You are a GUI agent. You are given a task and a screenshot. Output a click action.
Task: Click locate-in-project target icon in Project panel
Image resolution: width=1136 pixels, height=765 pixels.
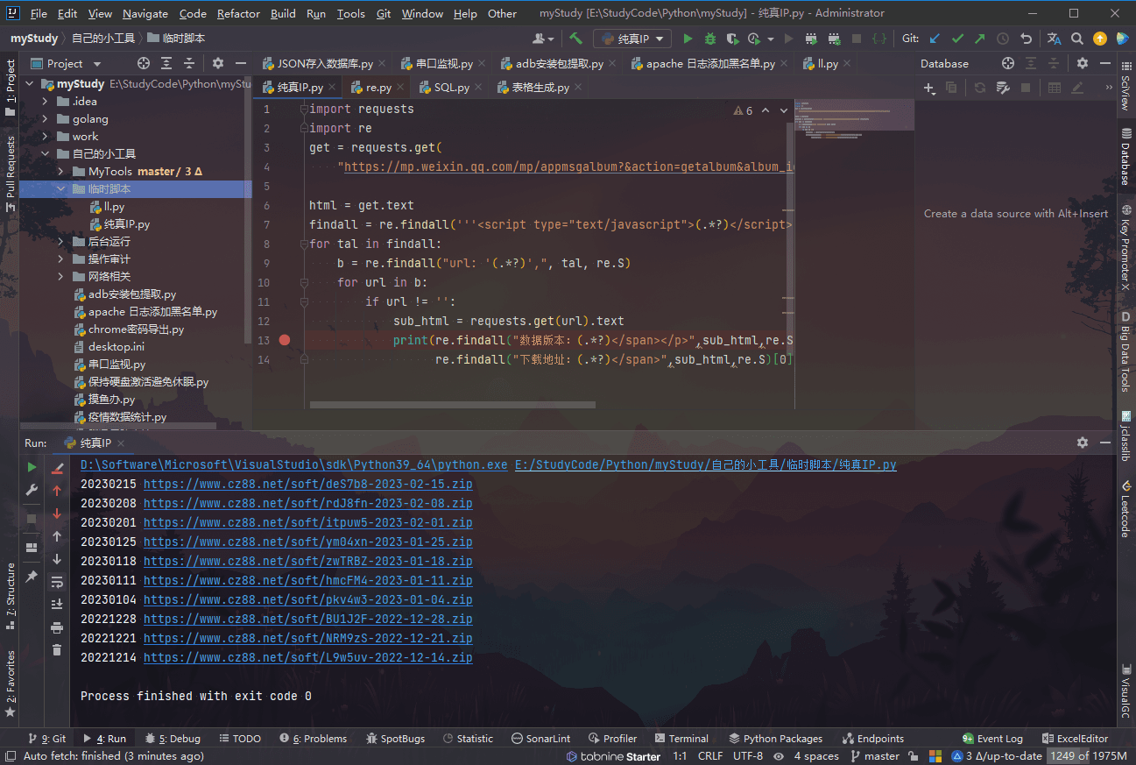click(144, 63)
